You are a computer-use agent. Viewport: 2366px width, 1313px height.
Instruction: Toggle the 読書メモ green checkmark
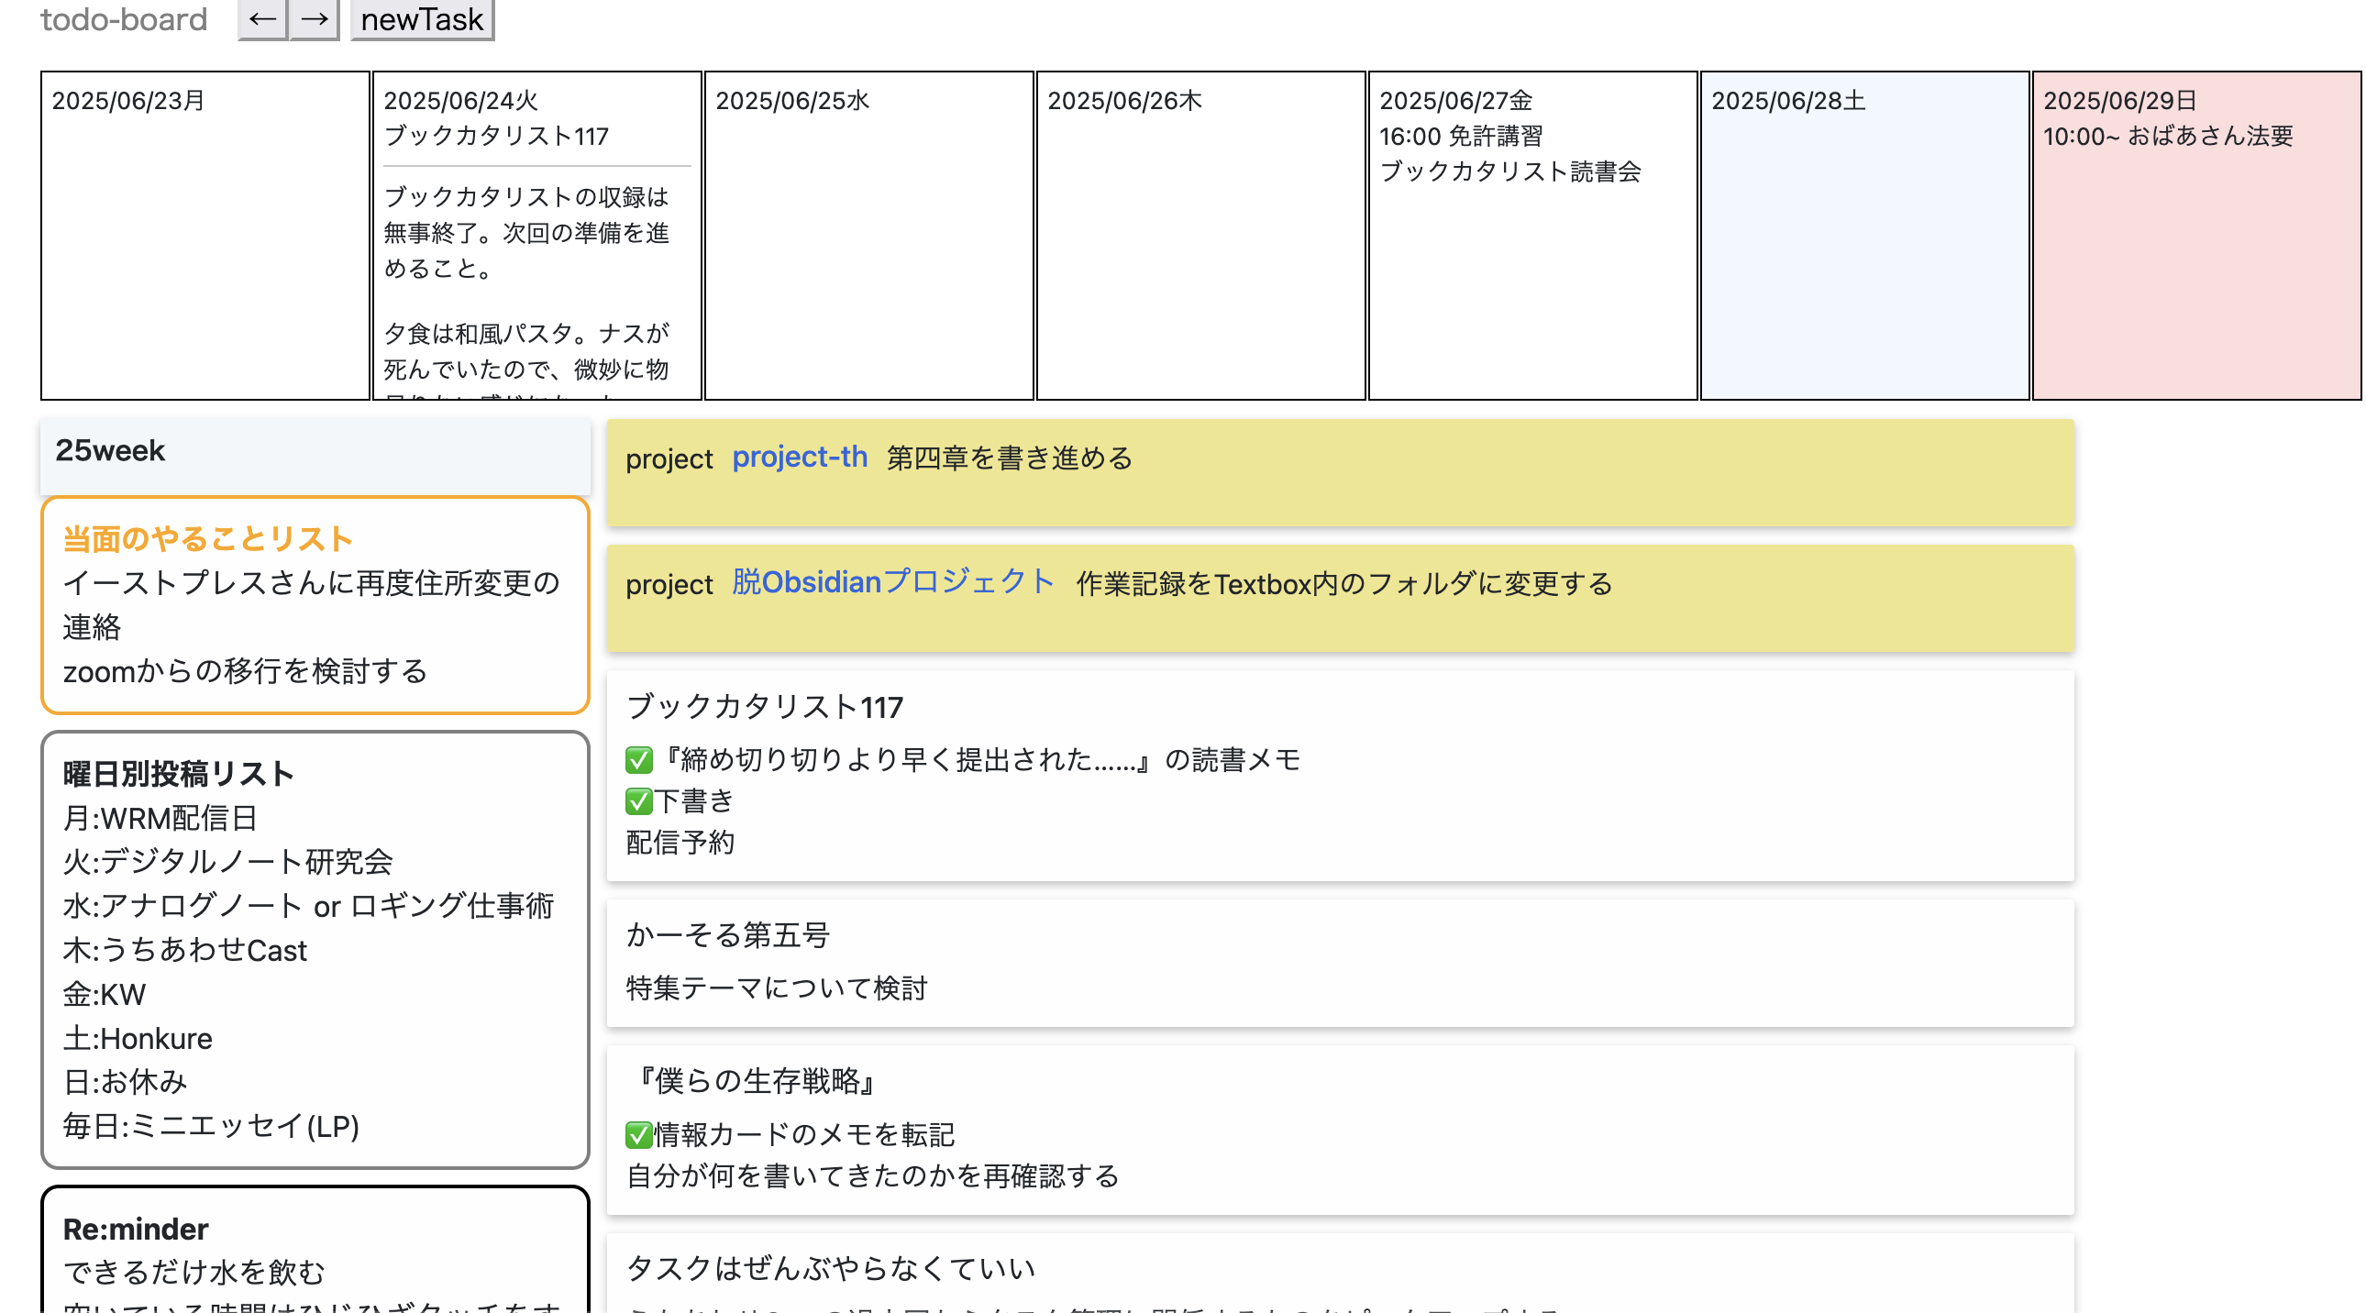pos(638,760)
